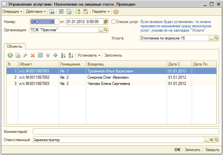
Task: Click owner cell Трофимов Илья Борисович
Action: (126, 71)
